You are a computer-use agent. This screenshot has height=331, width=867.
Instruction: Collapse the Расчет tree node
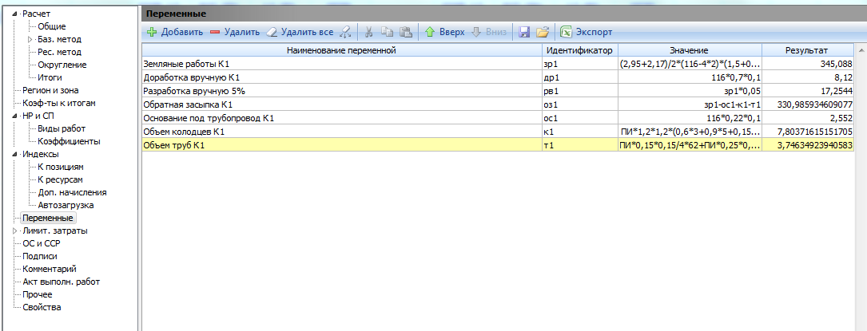click(x=15, y=14)
